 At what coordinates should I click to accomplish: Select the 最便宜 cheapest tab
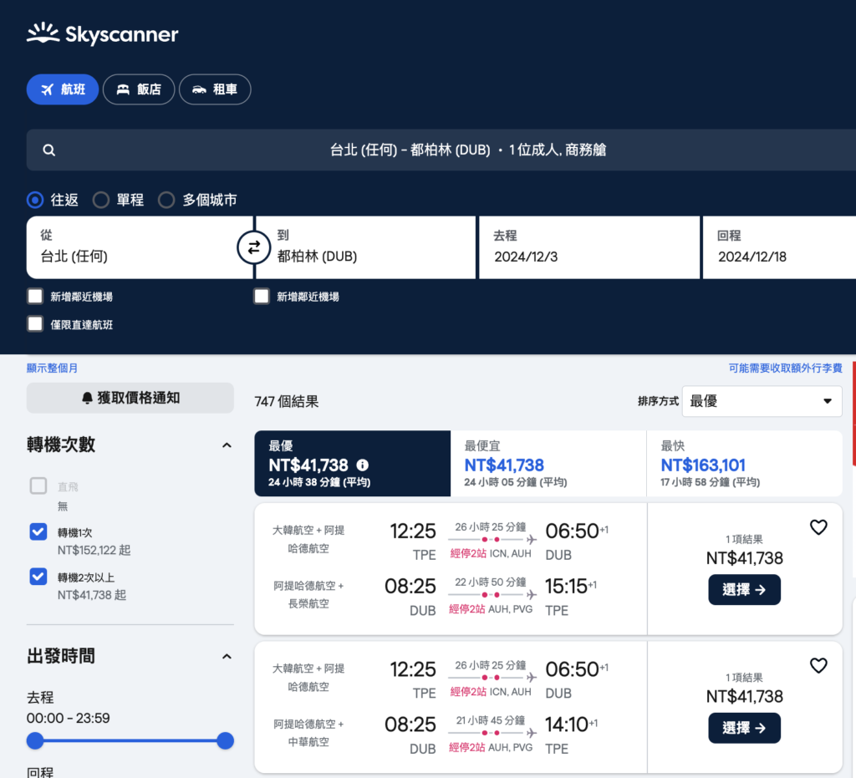548,463
